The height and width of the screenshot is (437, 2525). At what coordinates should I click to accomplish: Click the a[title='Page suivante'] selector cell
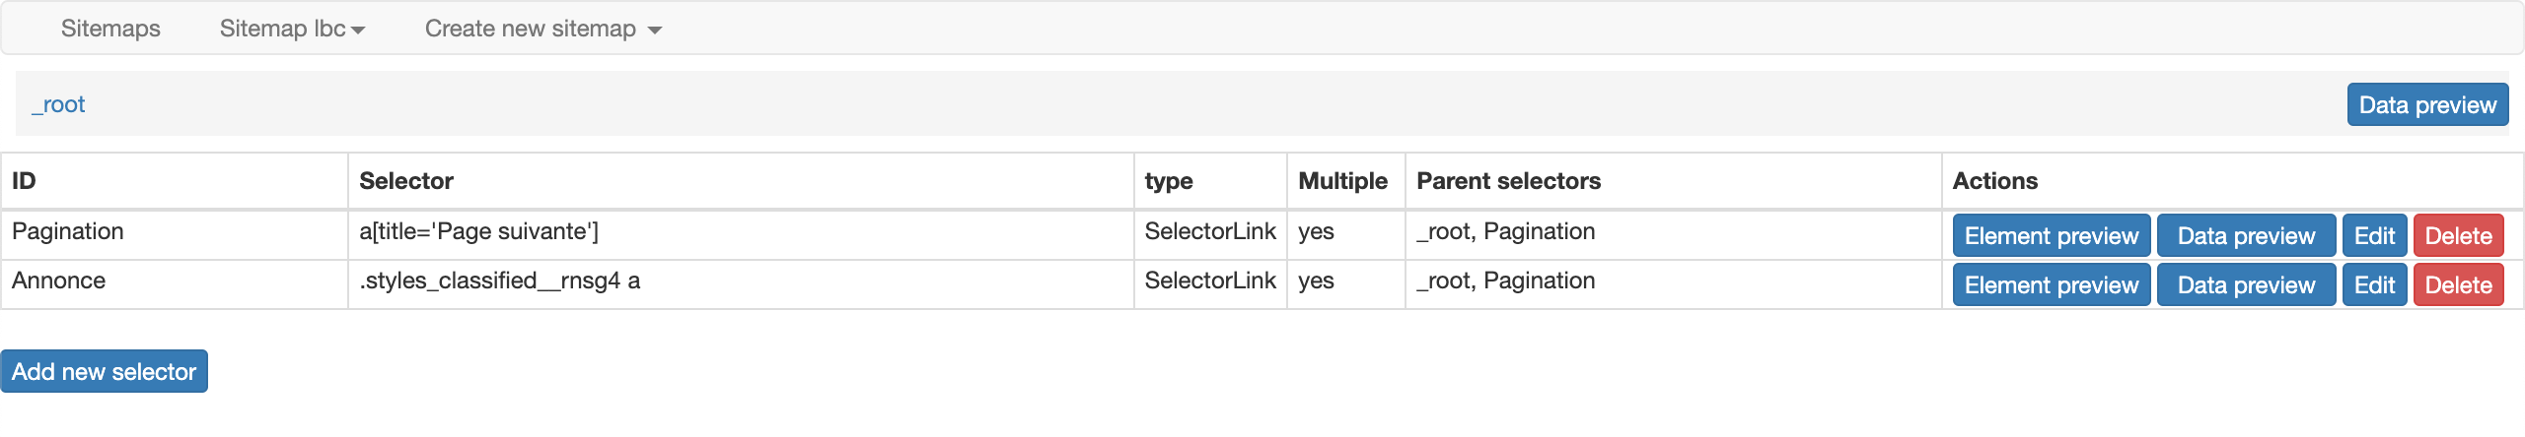pos(741,234)
